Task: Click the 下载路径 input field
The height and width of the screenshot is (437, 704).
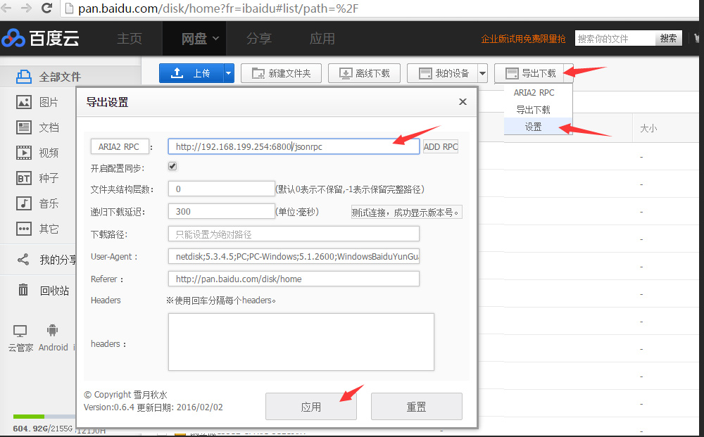Action: pyautogui.click(x=294, y=234)
